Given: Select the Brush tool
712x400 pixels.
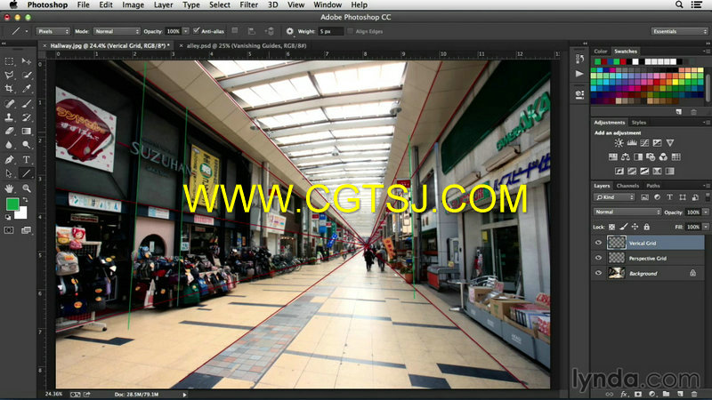Looking at the screenshot, I should [x=27, y=104].
